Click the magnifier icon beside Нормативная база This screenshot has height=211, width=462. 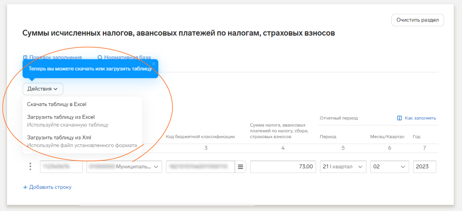coord(100,58)
